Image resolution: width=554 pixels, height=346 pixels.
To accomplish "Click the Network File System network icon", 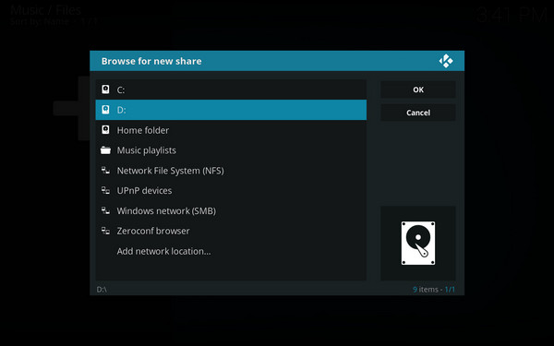I will 105,171.
